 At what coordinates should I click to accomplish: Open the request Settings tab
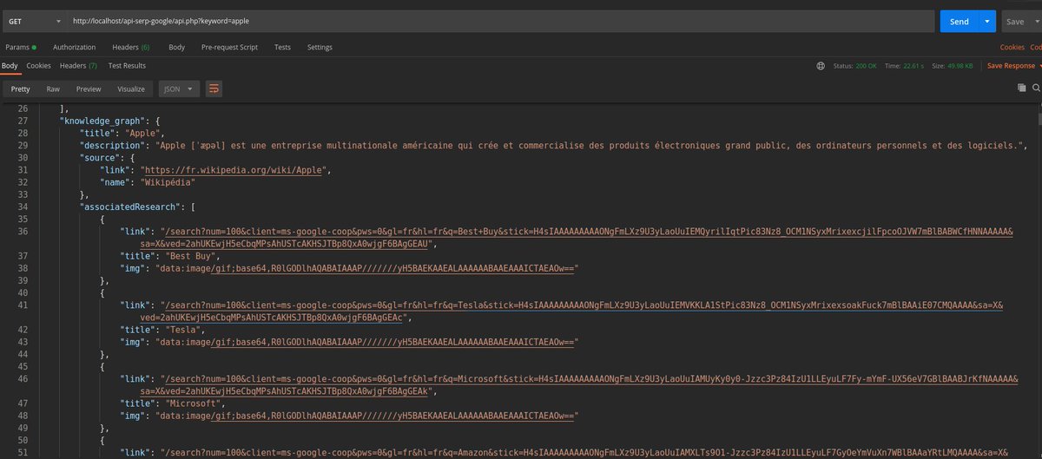tap(320, 47)
